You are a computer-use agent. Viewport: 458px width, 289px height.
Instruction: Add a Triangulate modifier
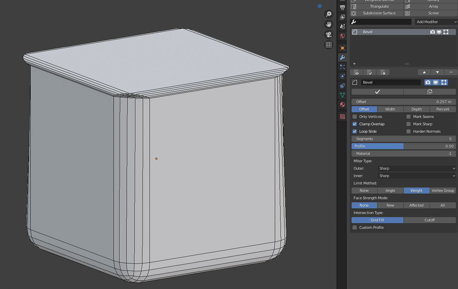pos(377,6)
